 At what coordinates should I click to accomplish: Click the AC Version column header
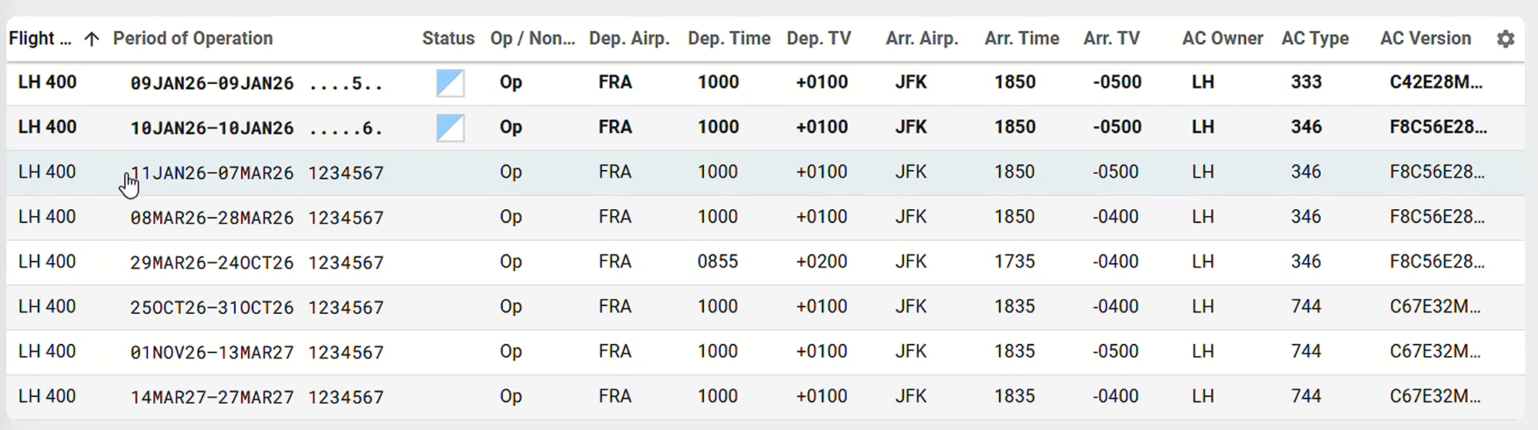(1425, 38)
